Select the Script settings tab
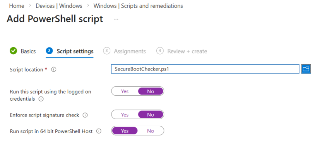The width and height of the screenshot is (325, 158). pyautogui.click(x=75, y=51)
